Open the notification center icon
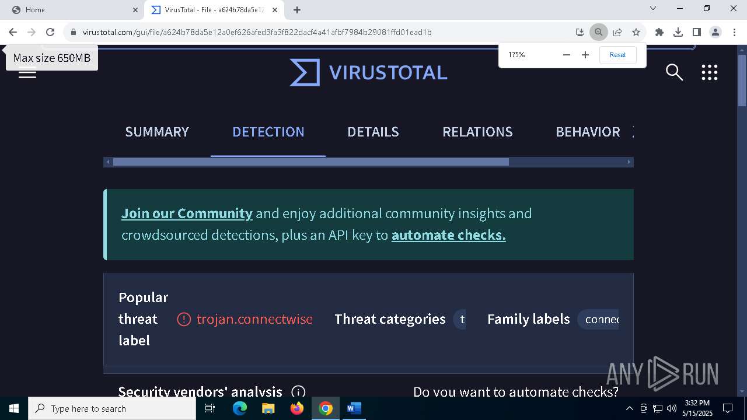This screenshot has height=420, width=747. pos(728,408)
